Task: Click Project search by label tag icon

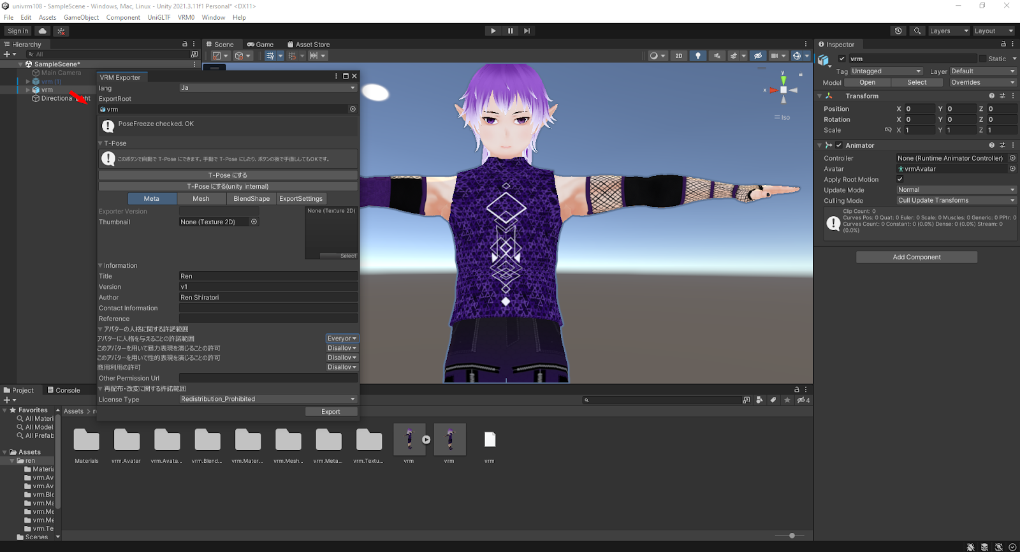Action: point(773,400)
